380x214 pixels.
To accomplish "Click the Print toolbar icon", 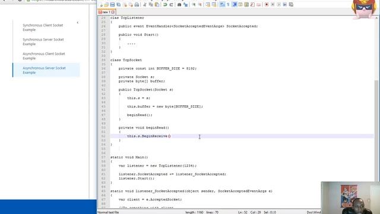I will tap(137, 5).
